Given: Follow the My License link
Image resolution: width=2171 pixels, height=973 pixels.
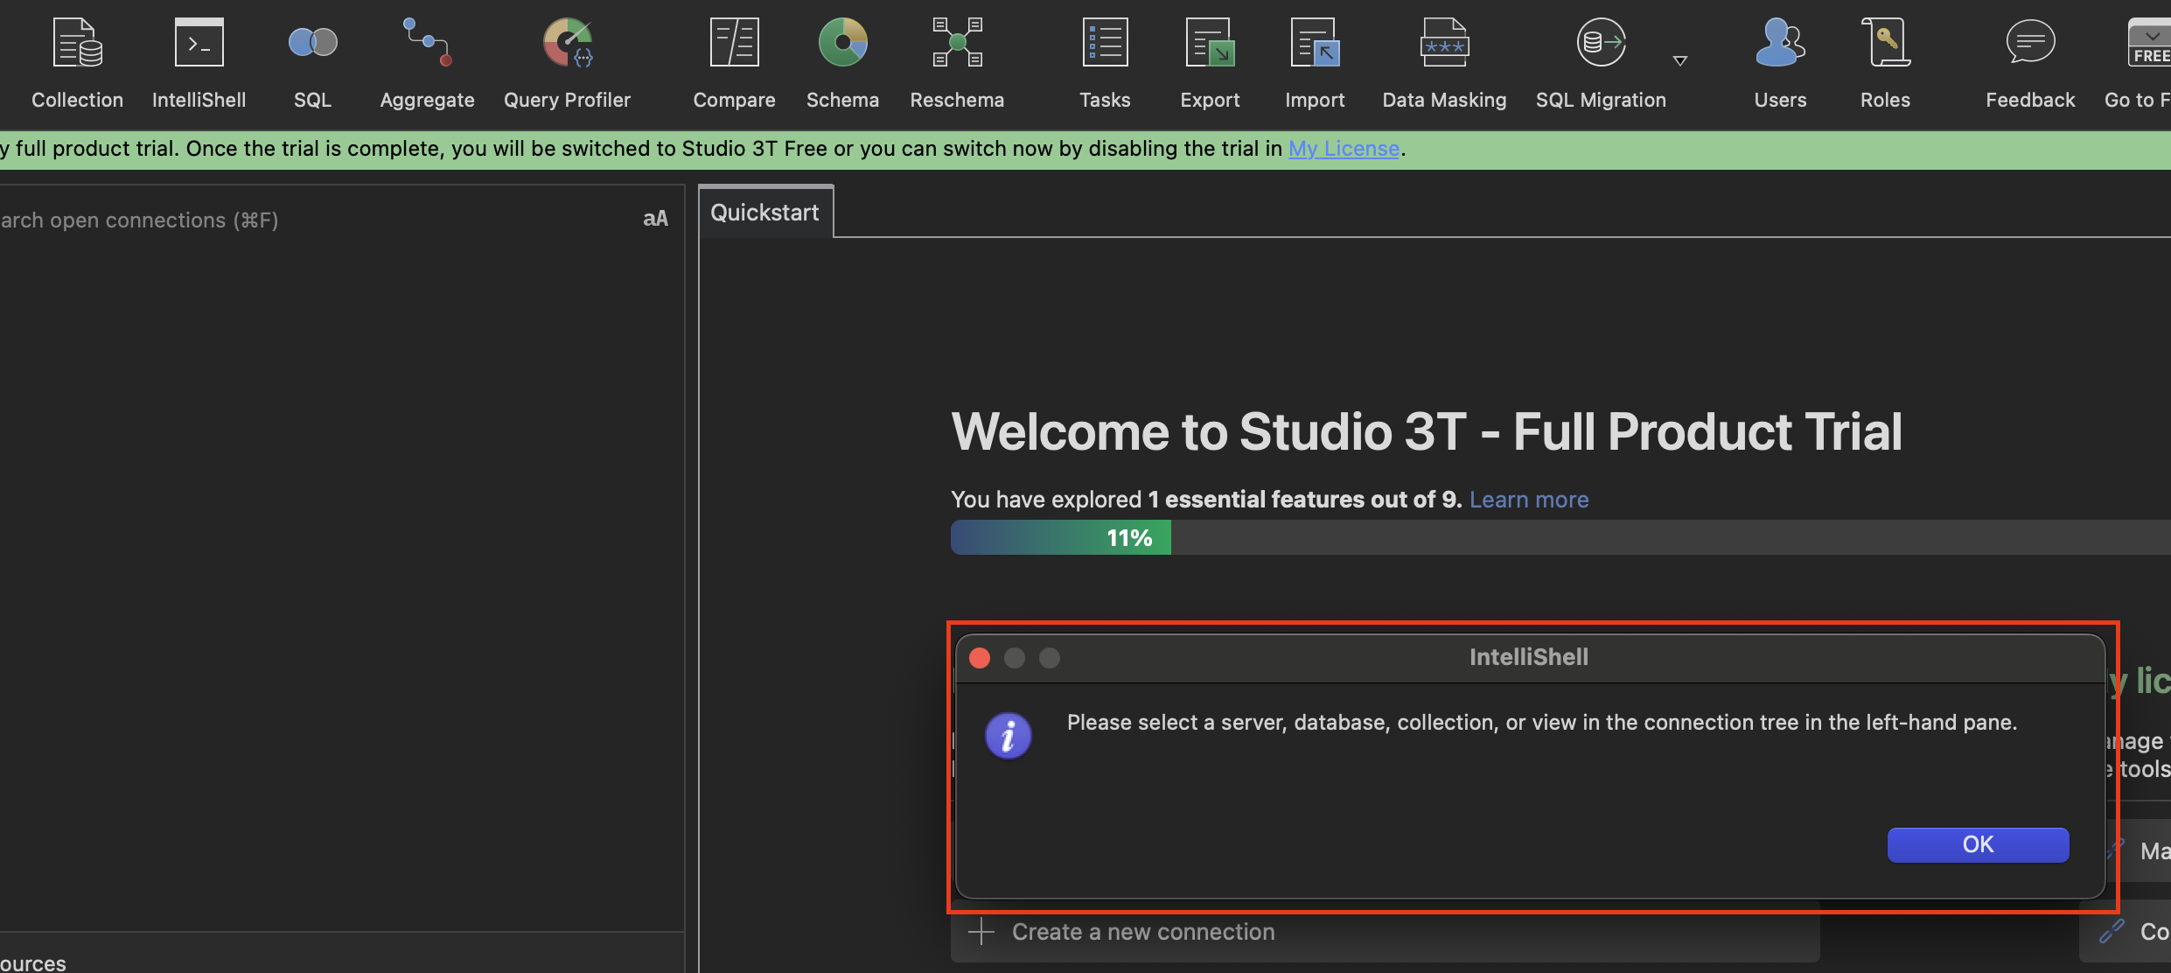Looking at the screenshot, I should click(x=1344, y=149).
